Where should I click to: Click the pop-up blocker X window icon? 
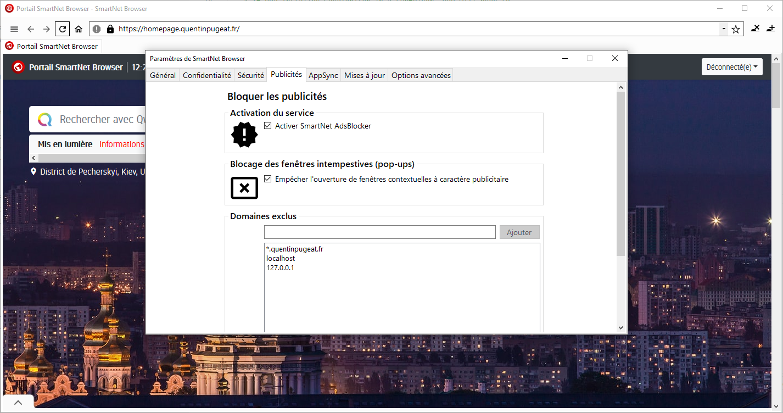244,188
